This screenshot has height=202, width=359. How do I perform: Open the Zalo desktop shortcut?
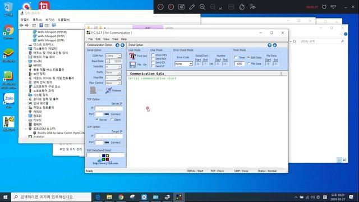point(9,100)
